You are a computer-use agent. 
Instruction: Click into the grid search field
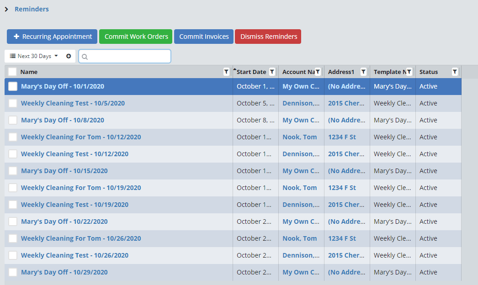click(129, 56)
